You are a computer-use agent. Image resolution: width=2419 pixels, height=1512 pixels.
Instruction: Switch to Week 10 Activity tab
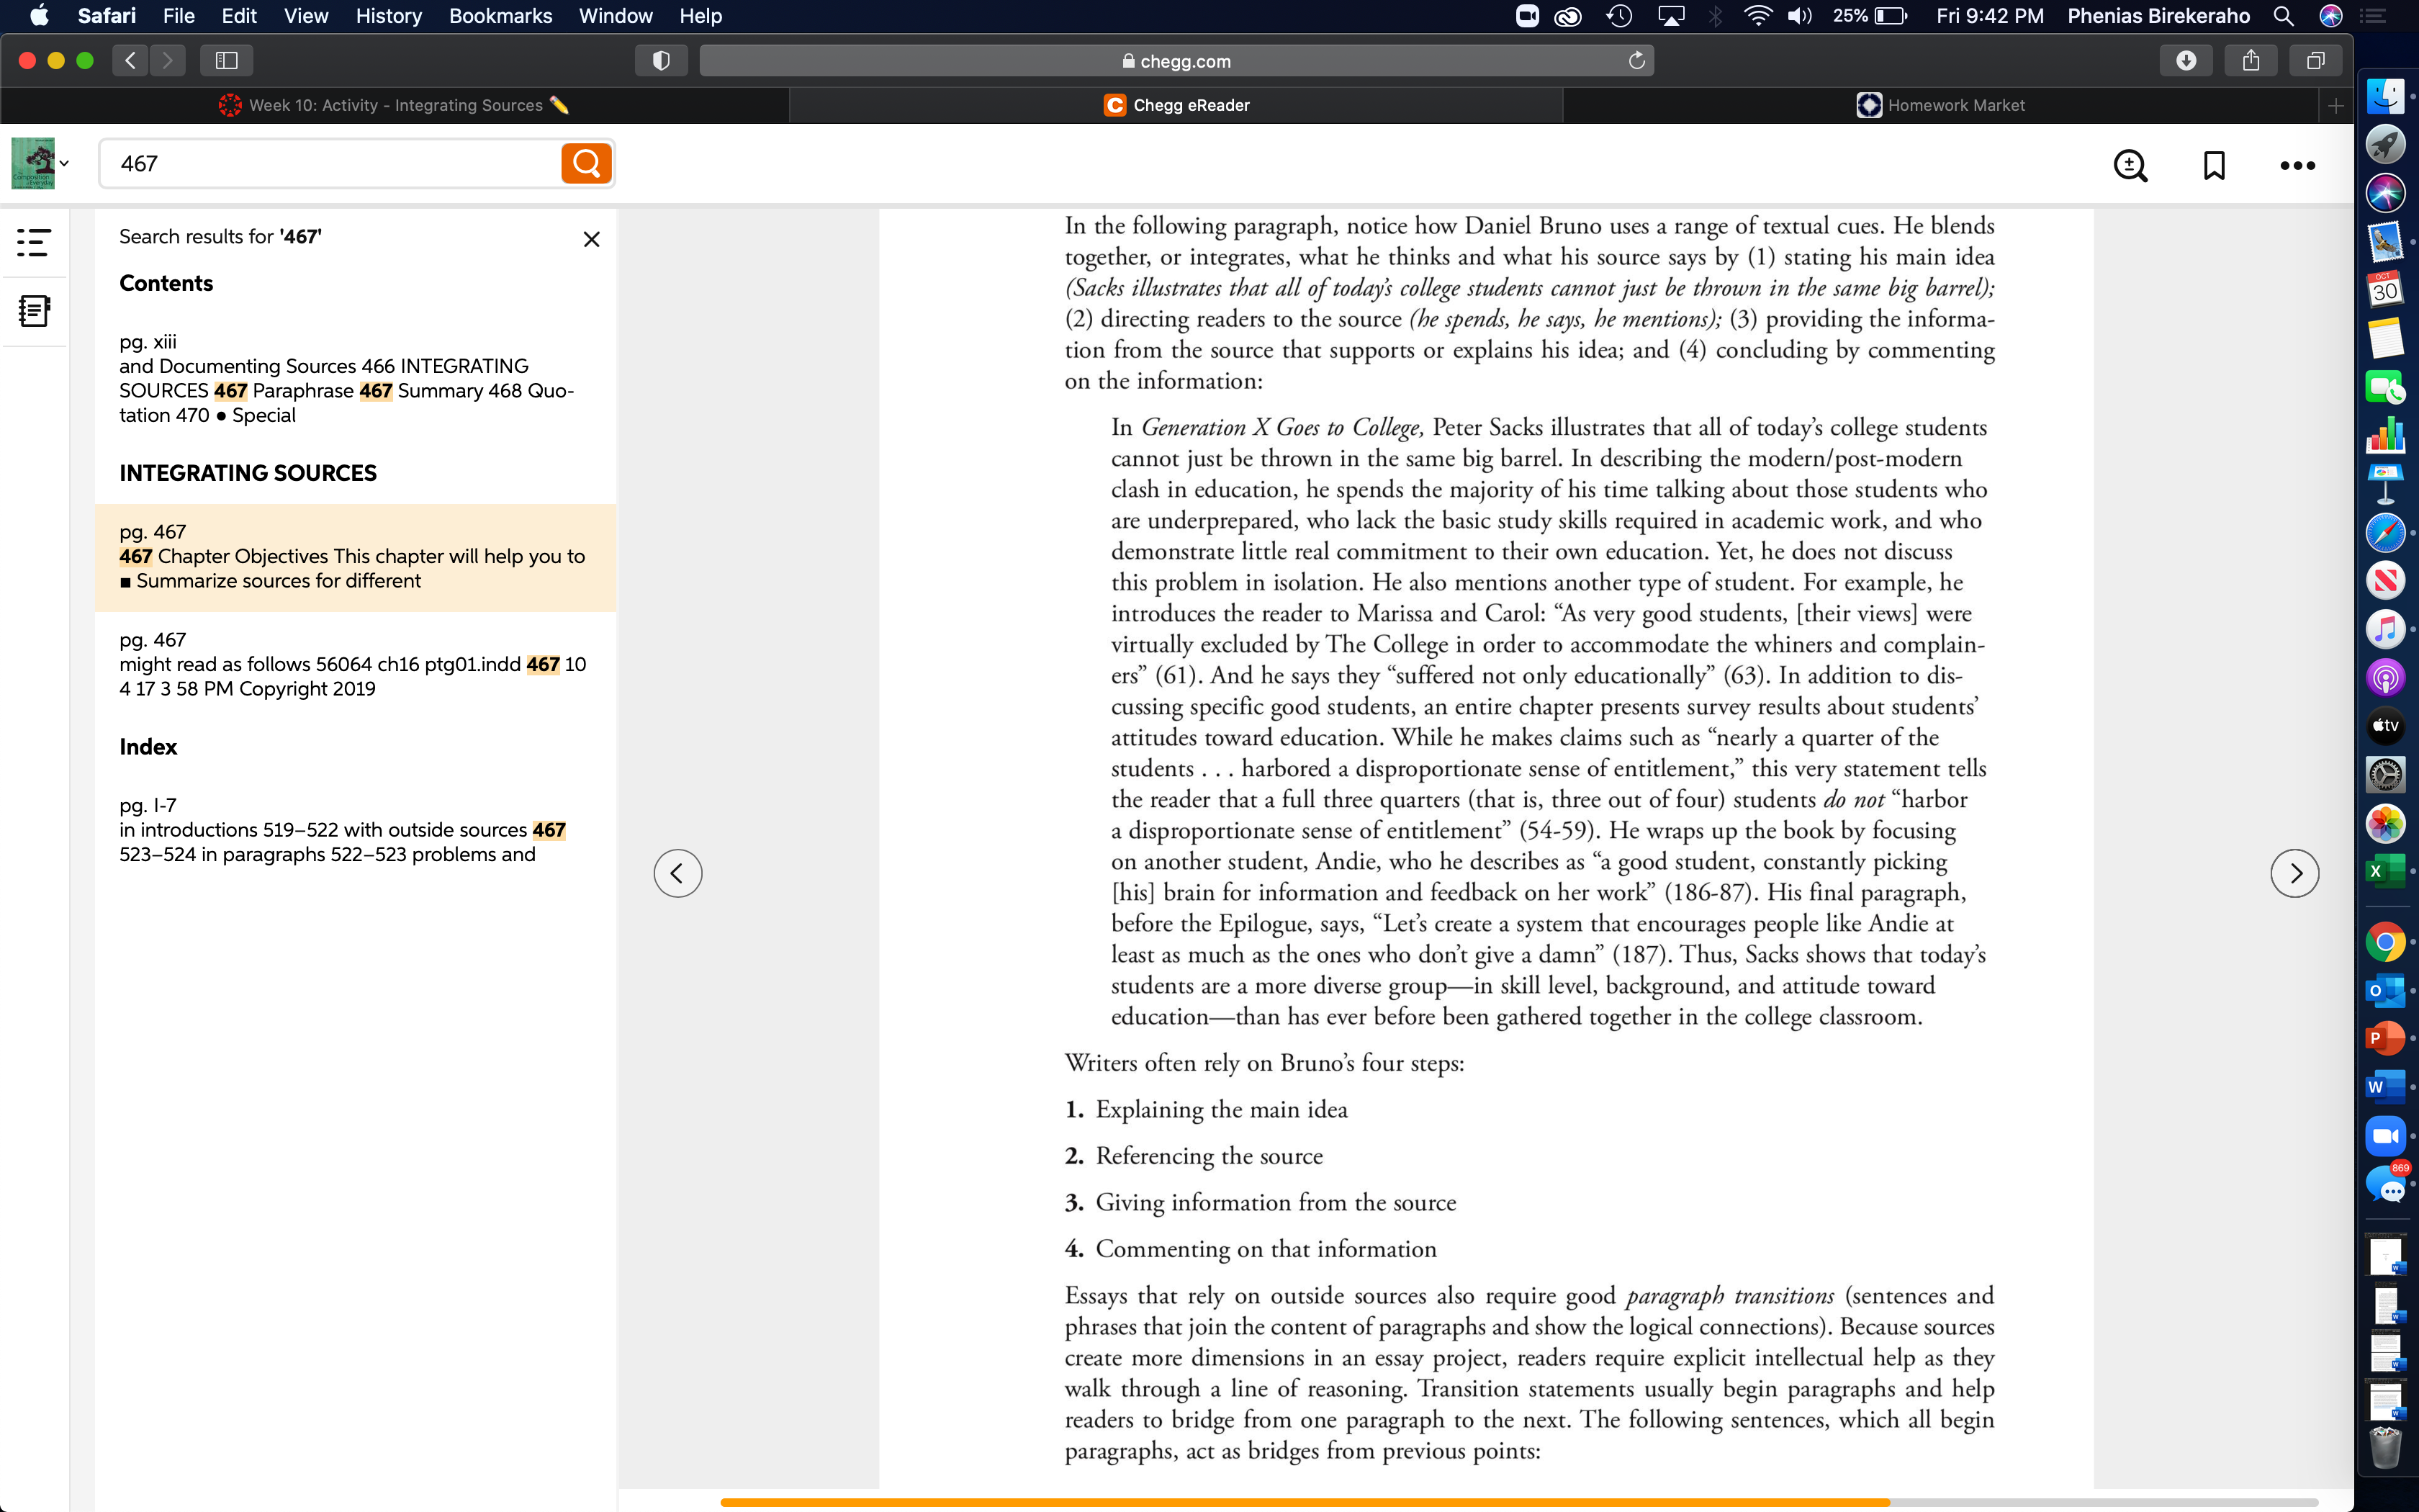pos(395,105)
